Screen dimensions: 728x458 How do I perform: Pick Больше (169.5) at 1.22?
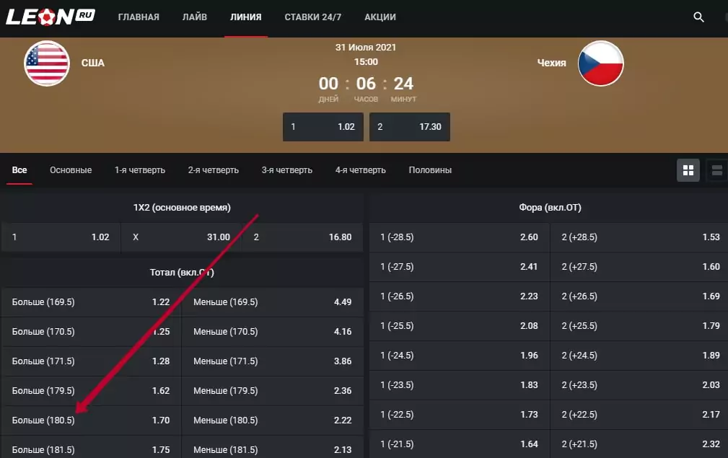pyautogui.click(x=91, y=302)
